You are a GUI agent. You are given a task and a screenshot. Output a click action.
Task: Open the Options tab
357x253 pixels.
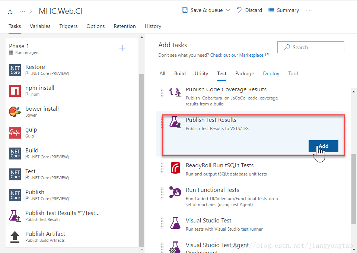coord(95,26)
